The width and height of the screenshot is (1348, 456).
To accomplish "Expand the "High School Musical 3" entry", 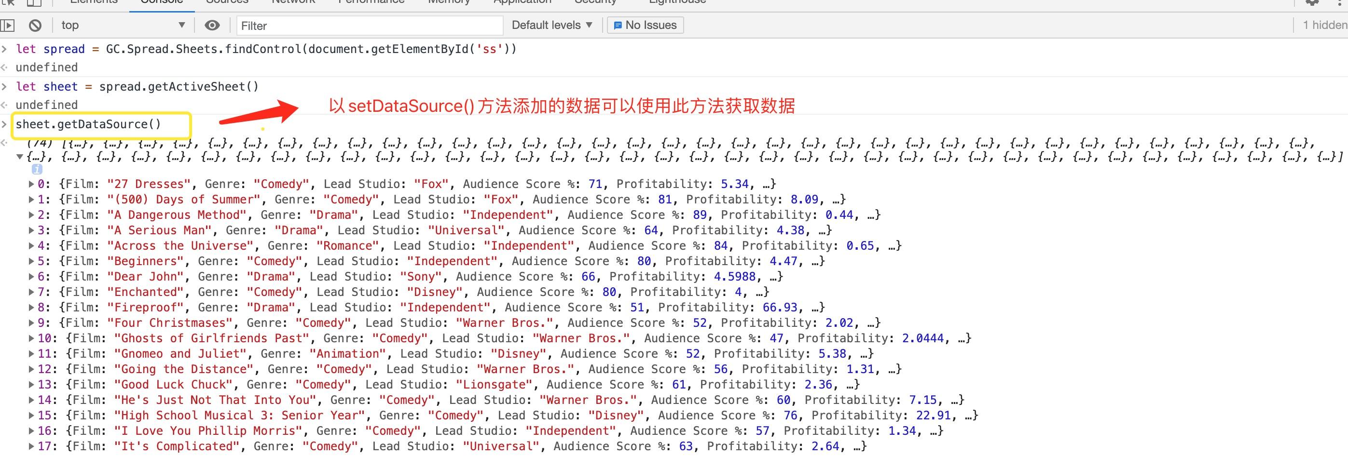I will (31, 415).
